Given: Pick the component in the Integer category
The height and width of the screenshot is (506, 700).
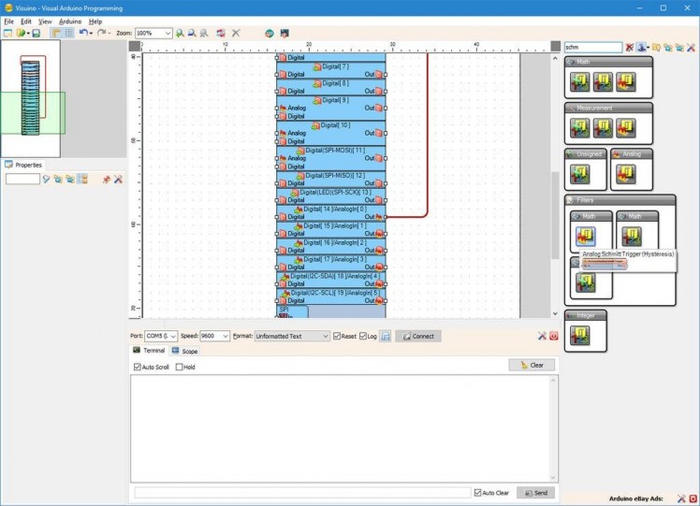Looking at the screenshot, I should pos(580,335).
